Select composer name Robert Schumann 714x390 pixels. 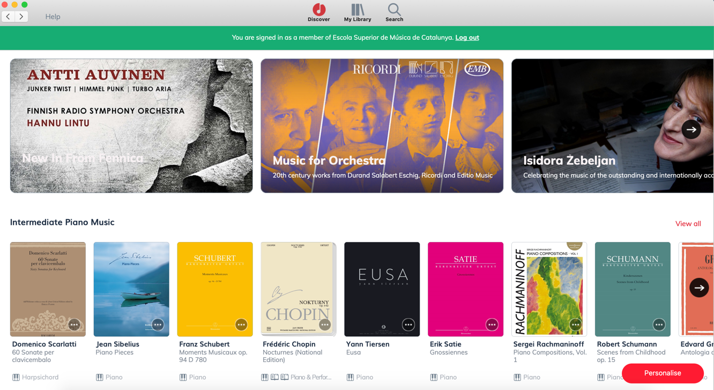[627, 344]
